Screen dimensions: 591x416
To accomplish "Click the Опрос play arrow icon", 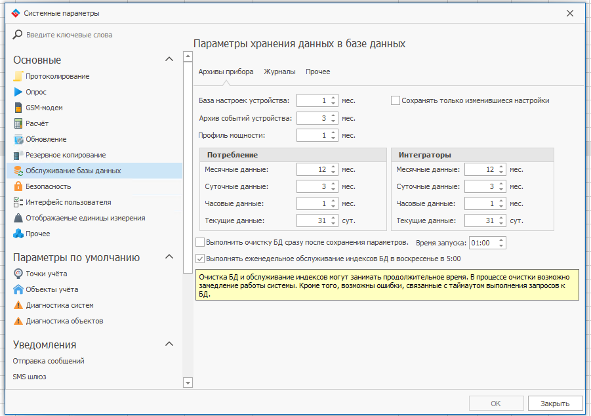I will pyautogui.click(x=18, y=92).
